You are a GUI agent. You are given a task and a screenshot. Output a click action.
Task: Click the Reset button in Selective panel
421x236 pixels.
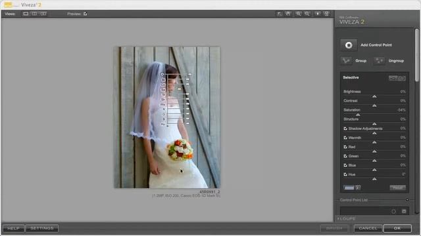pyautogui.click(x=397, y=187)
